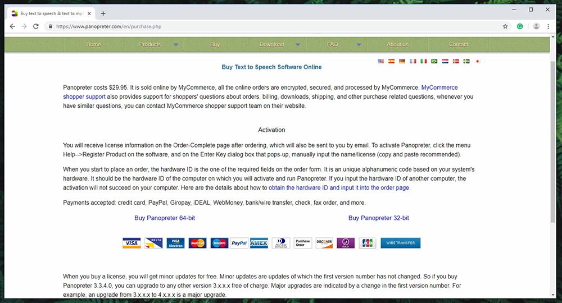Screen dimensions: 562x303
Task: Click the Maestro card logo
Action: tap(219, 243)
